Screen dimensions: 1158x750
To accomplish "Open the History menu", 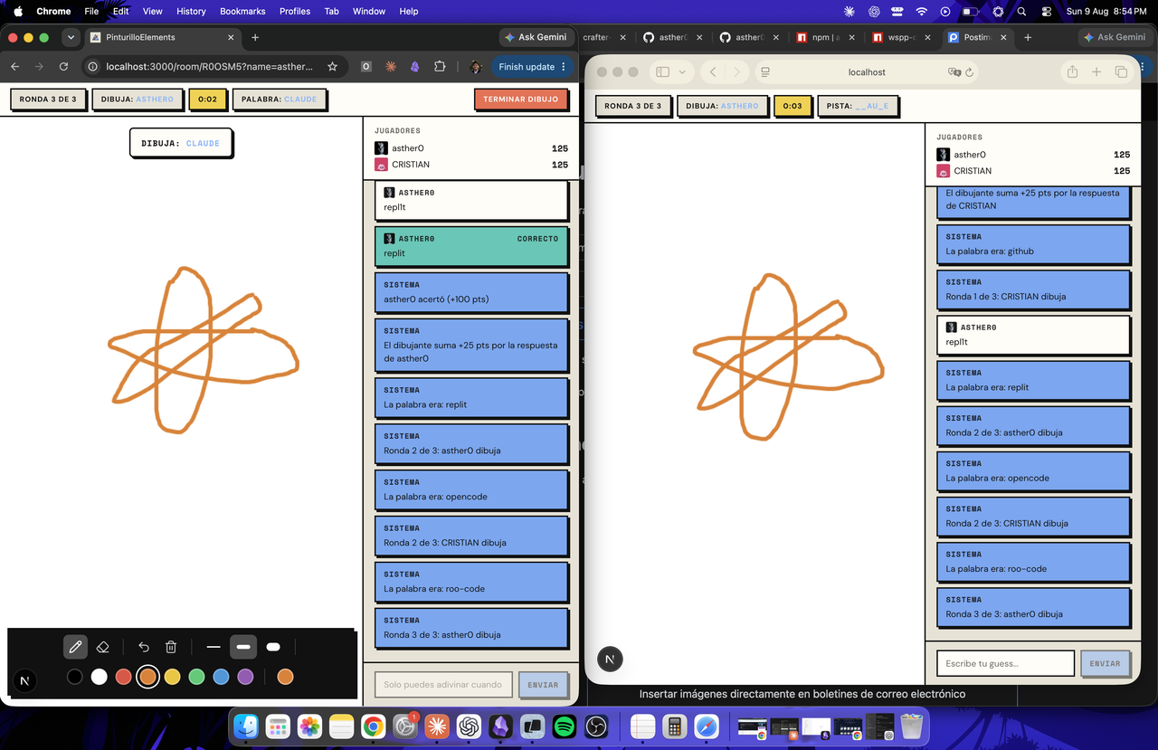I will [191, 11].
